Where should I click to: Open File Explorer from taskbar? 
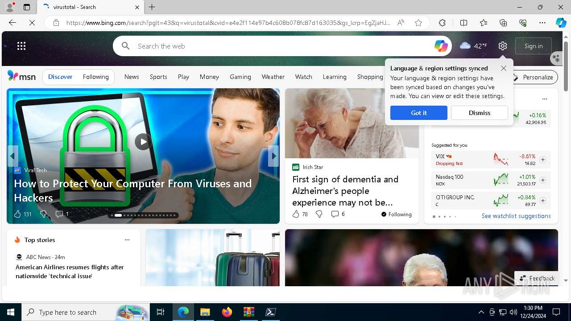tap(205, 312)
